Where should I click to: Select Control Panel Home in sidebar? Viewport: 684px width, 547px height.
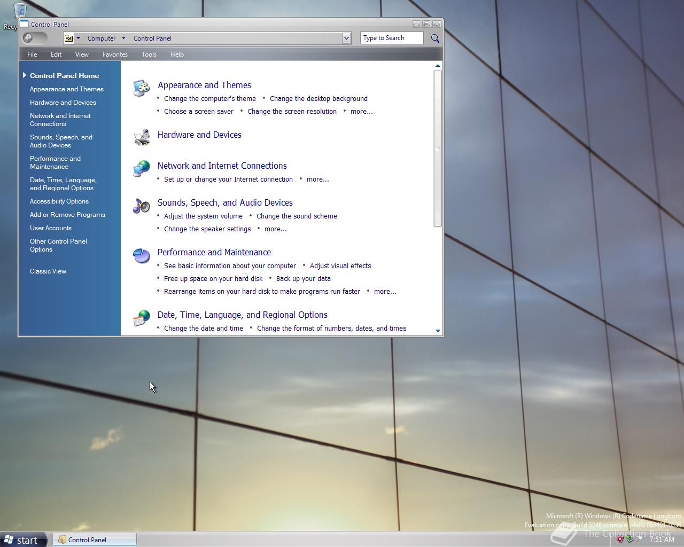(64, 76)
